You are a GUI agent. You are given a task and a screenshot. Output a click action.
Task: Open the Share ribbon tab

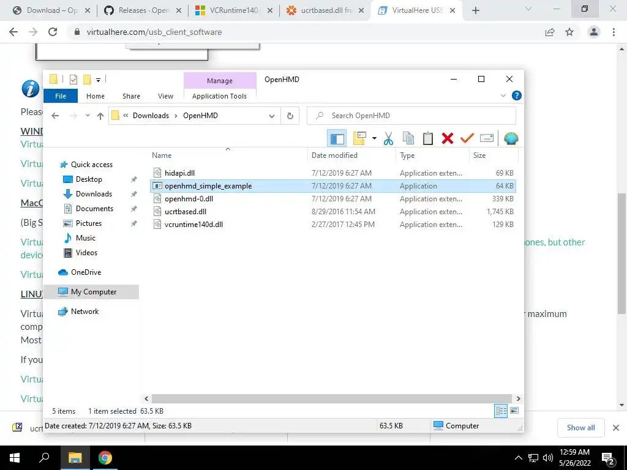point(131,96)
